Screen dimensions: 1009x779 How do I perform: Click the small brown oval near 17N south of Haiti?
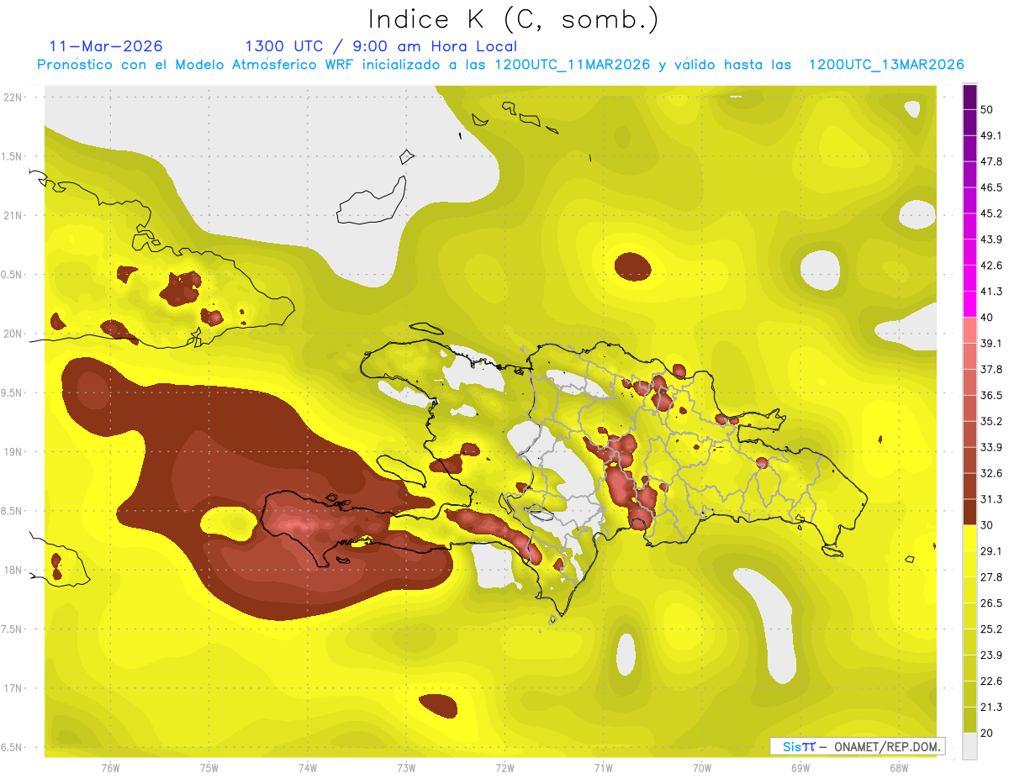point(438,705)
